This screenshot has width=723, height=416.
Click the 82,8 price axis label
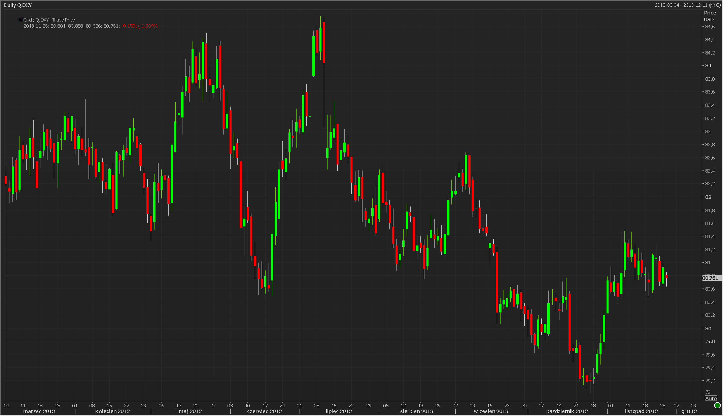[710, 145]
